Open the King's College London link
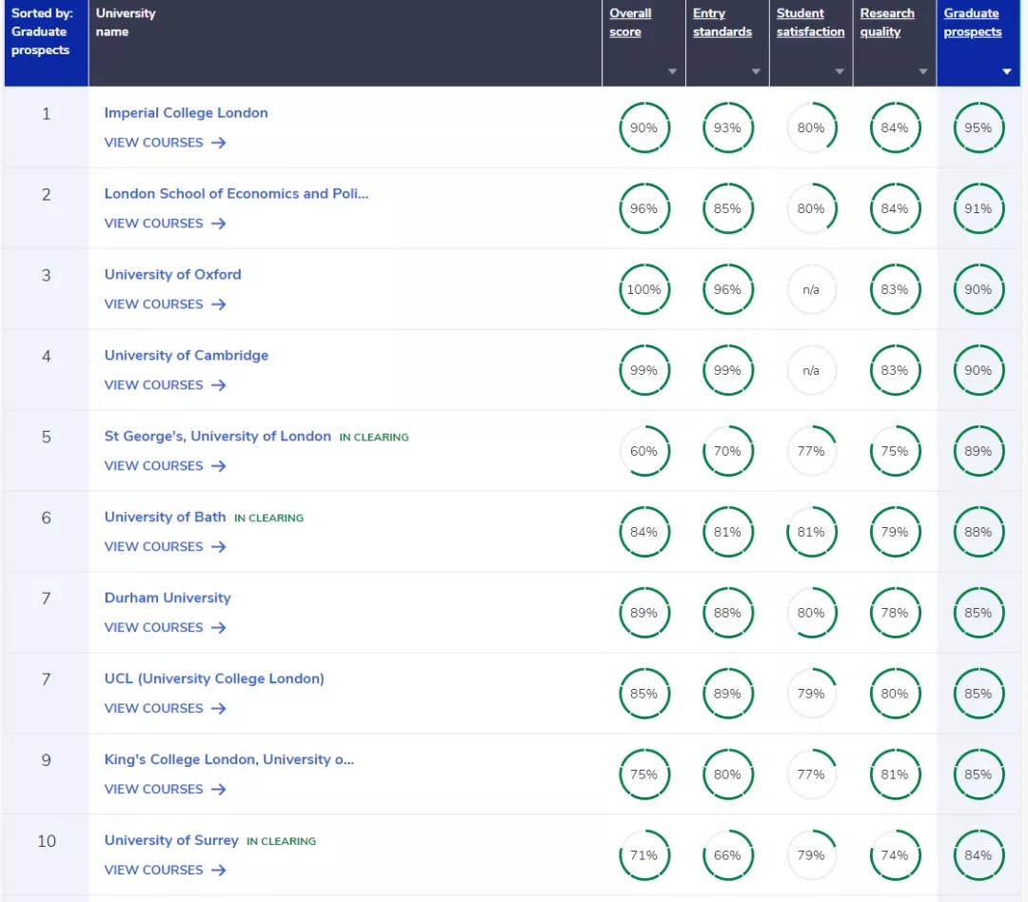Image resolution: width=1028 pixels, height=902 pixels. 228,759
